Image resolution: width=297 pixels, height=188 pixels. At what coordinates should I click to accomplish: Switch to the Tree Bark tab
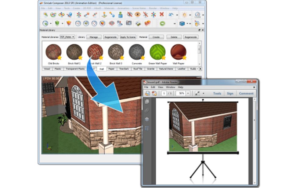(x=124, y=69)
